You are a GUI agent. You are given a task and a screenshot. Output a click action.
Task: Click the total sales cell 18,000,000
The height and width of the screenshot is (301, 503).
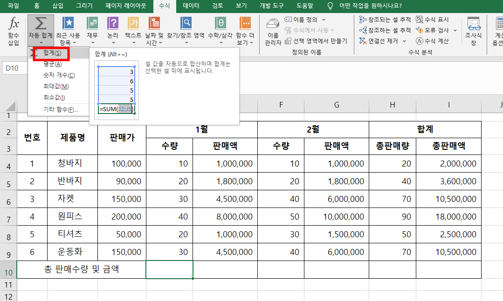pyautogui.click(x=449, y=216)
